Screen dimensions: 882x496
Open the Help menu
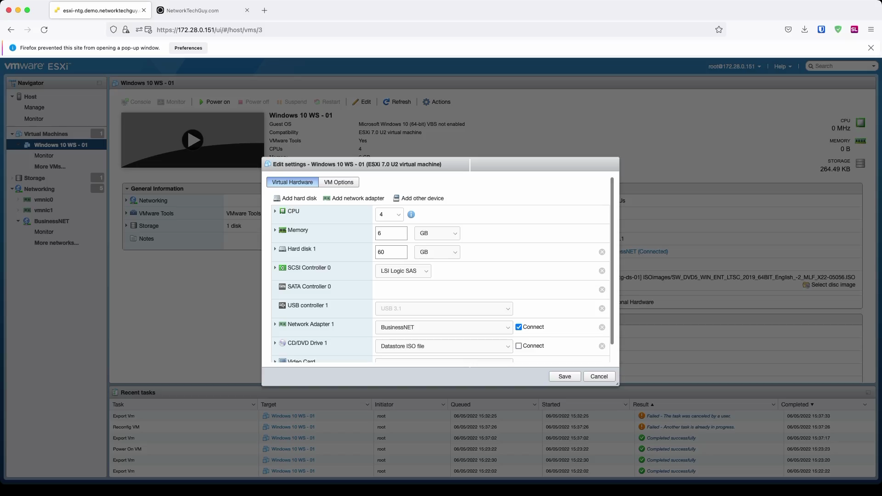pos(783,66)
